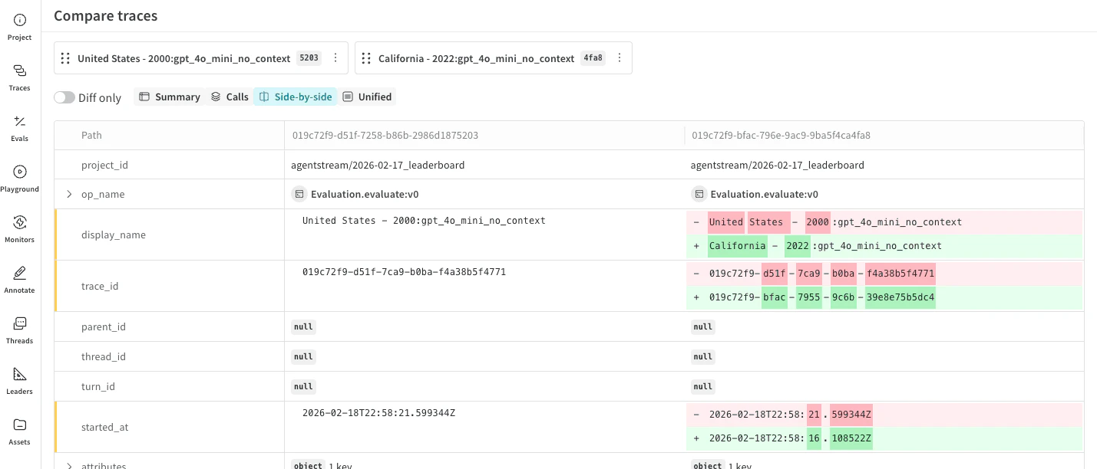Select the California trace chip
This screenshot has height=469, width=1097.
click(493, 58)
